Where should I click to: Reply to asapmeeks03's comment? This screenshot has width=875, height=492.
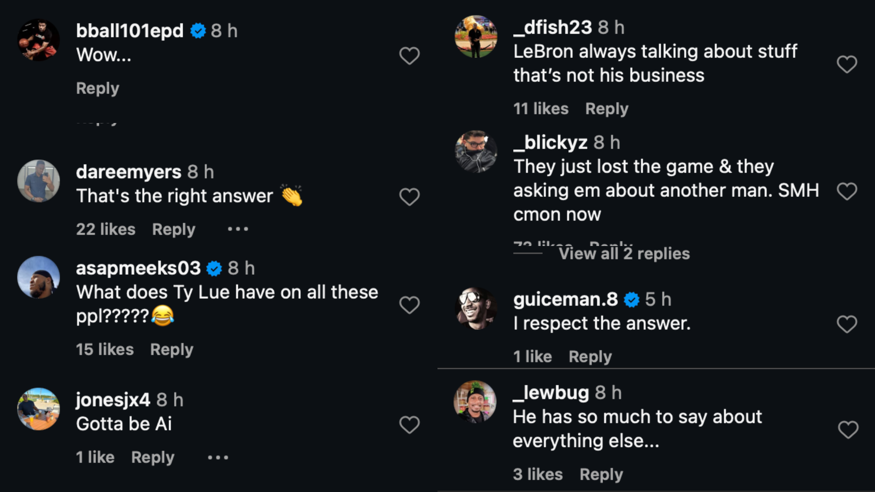(x=172, y=350)
